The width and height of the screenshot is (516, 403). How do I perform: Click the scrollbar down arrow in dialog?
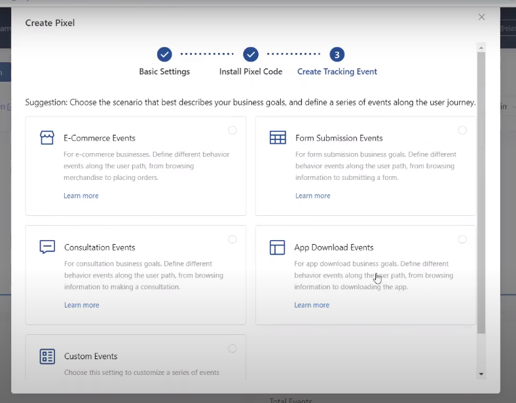(x=482, y=374)
